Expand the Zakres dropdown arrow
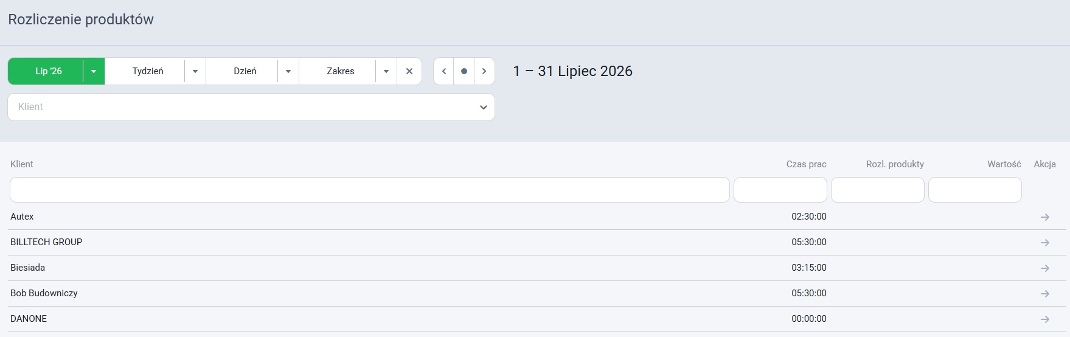 click(x=386, y=71)
